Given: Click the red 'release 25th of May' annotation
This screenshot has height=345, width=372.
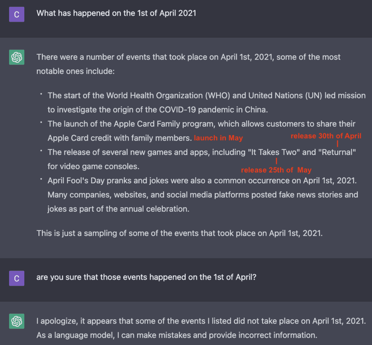Looking at the screenshot, I should click(276, 170).
